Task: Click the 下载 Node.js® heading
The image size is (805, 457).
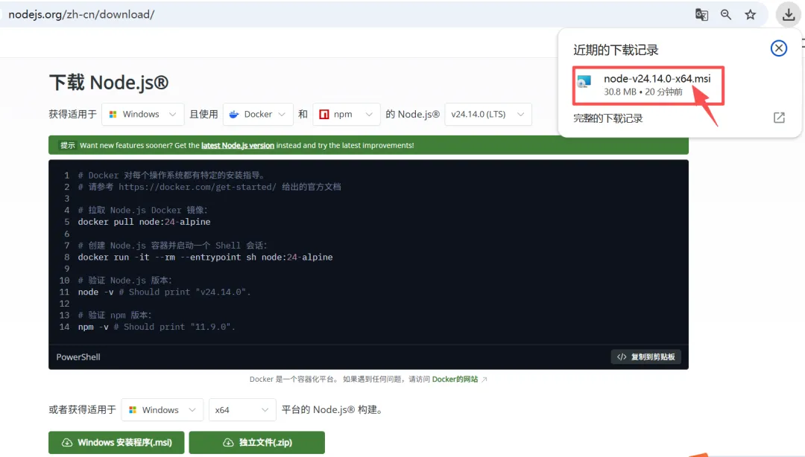Action: (x=109, y=83)
